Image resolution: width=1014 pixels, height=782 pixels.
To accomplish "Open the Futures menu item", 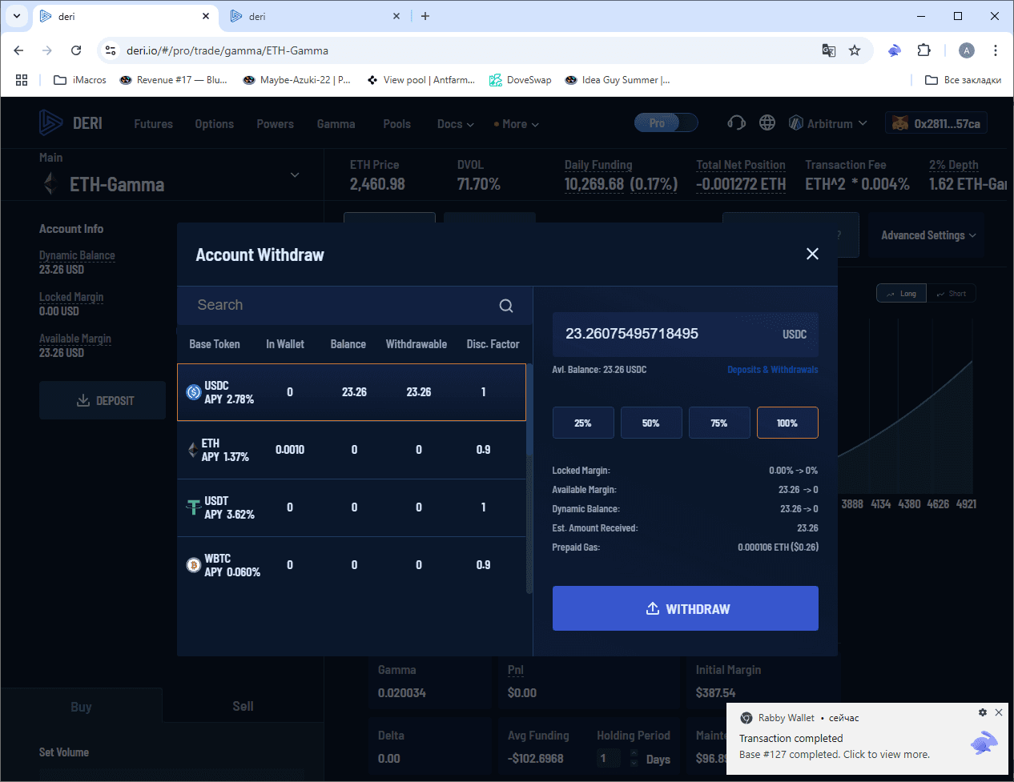I will [154, 124].
